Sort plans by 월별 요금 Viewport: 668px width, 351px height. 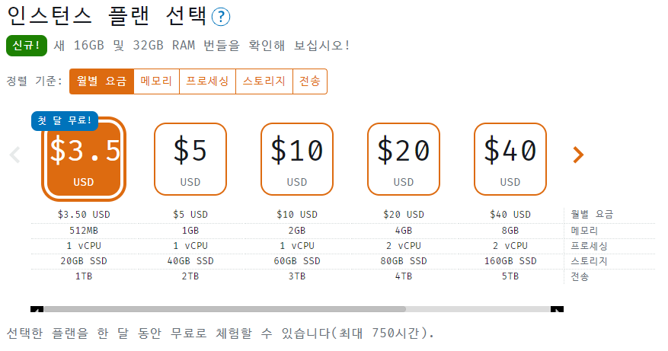point(101,81)
